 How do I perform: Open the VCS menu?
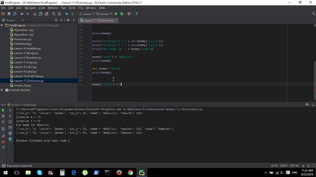click(80, 8)
